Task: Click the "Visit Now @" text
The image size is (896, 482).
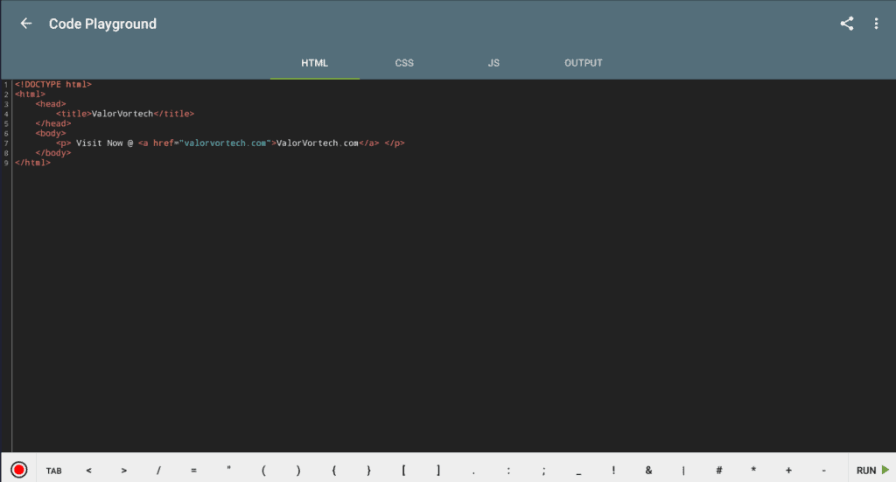Action: 105,143
